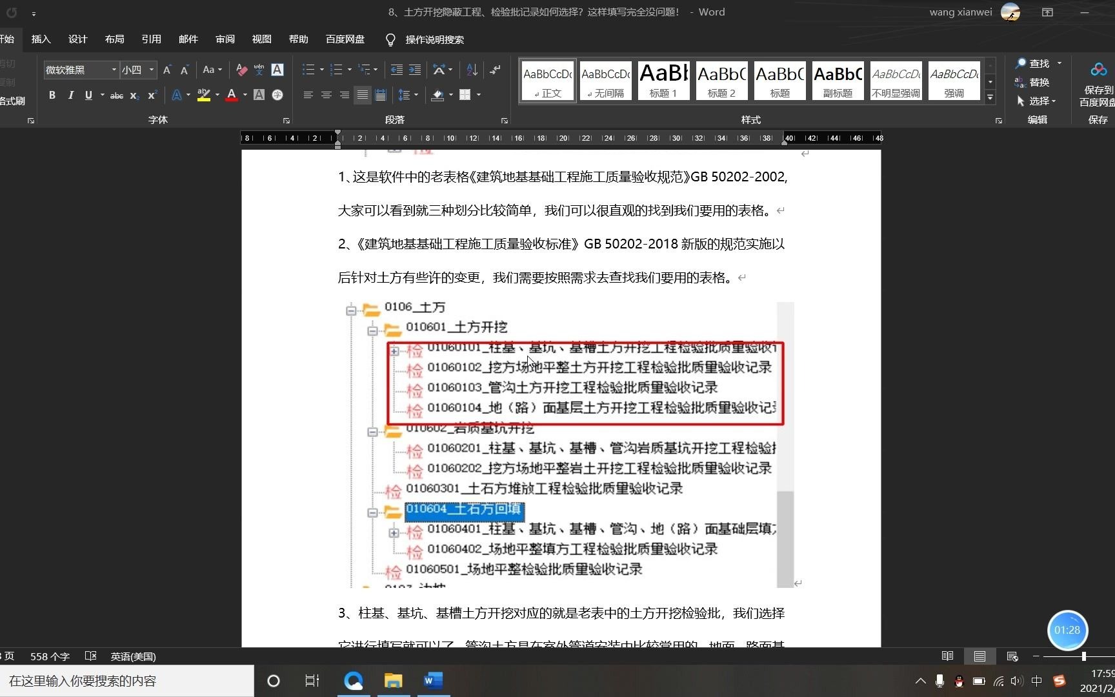Viewport: 1115px width, 697px height.
Task: Apply strikethrough to text
Action: click(x=116, y=96)
